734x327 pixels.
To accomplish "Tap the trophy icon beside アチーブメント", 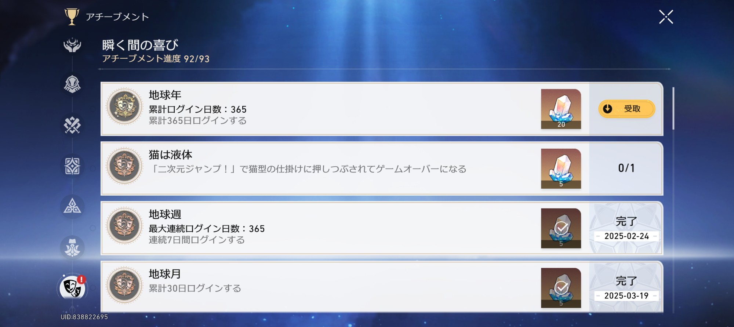I will 72,17.
